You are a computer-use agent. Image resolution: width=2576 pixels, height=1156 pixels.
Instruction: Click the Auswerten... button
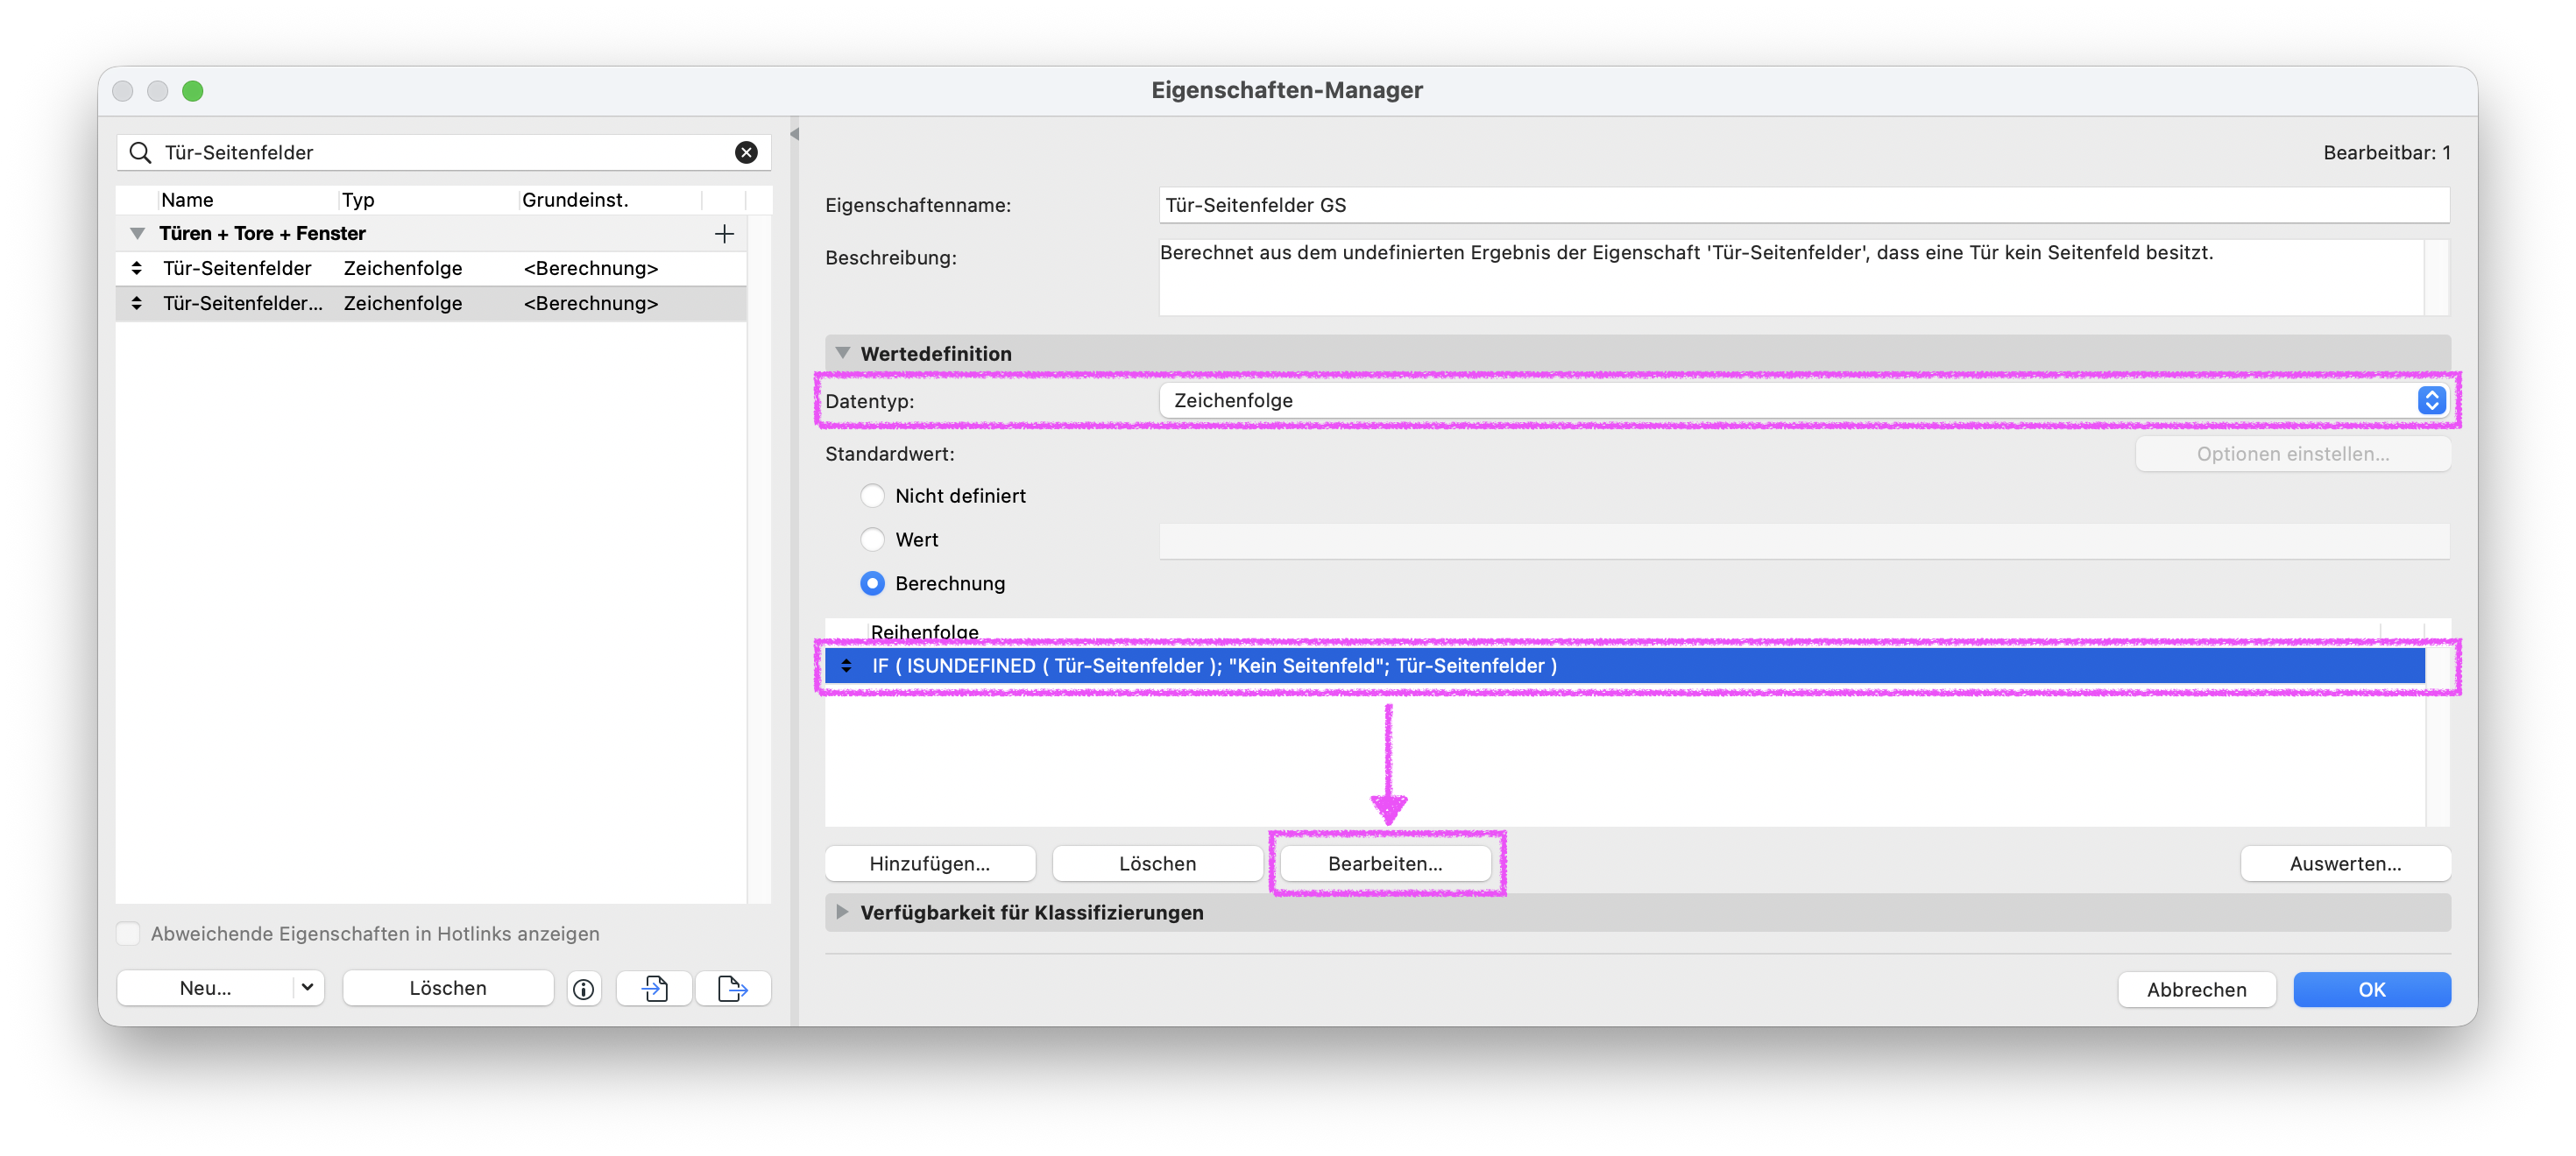click(2345, 863)
